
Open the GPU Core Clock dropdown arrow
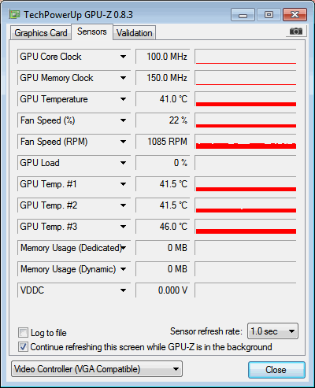pos(123,57)
